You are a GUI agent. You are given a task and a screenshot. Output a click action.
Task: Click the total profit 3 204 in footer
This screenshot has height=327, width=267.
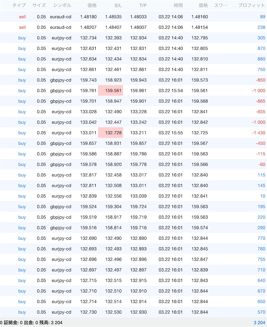coord(259,323)
